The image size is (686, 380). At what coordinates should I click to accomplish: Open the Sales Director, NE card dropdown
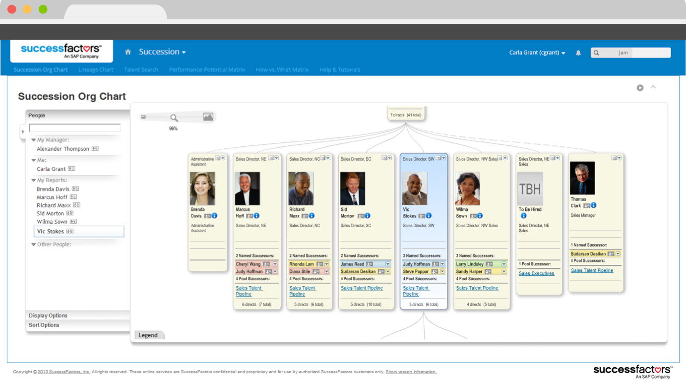276,158
